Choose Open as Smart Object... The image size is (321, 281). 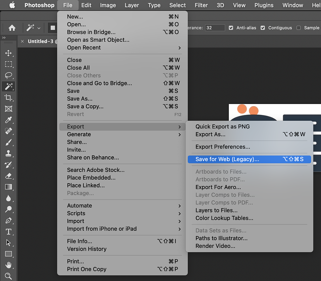tap(123, 40)
